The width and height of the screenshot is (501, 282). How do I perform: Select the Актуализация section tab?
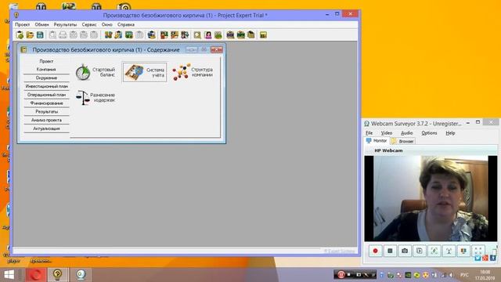[46, 128]
